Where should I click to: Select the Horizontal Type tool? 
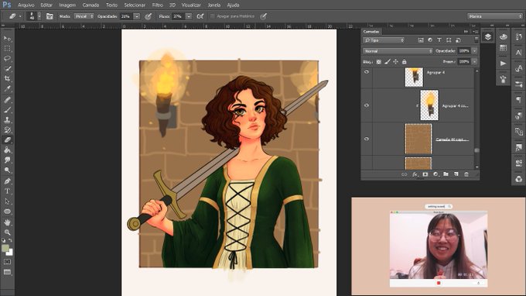pos(7,191)
